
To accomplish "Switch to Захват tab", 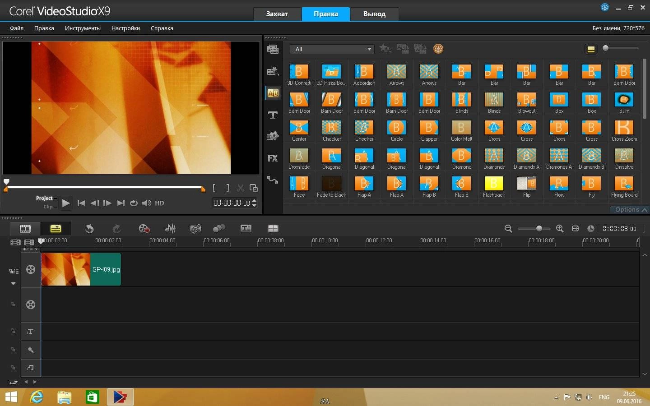I will 277,14.
